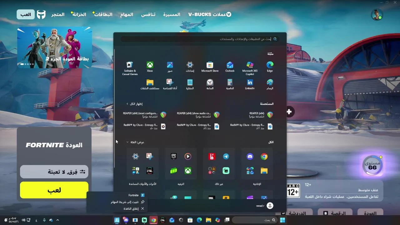Viewport: 400px width, 225px height.
Task: Switch to Fortnite تنافس tab
Action: coord(148,14)
